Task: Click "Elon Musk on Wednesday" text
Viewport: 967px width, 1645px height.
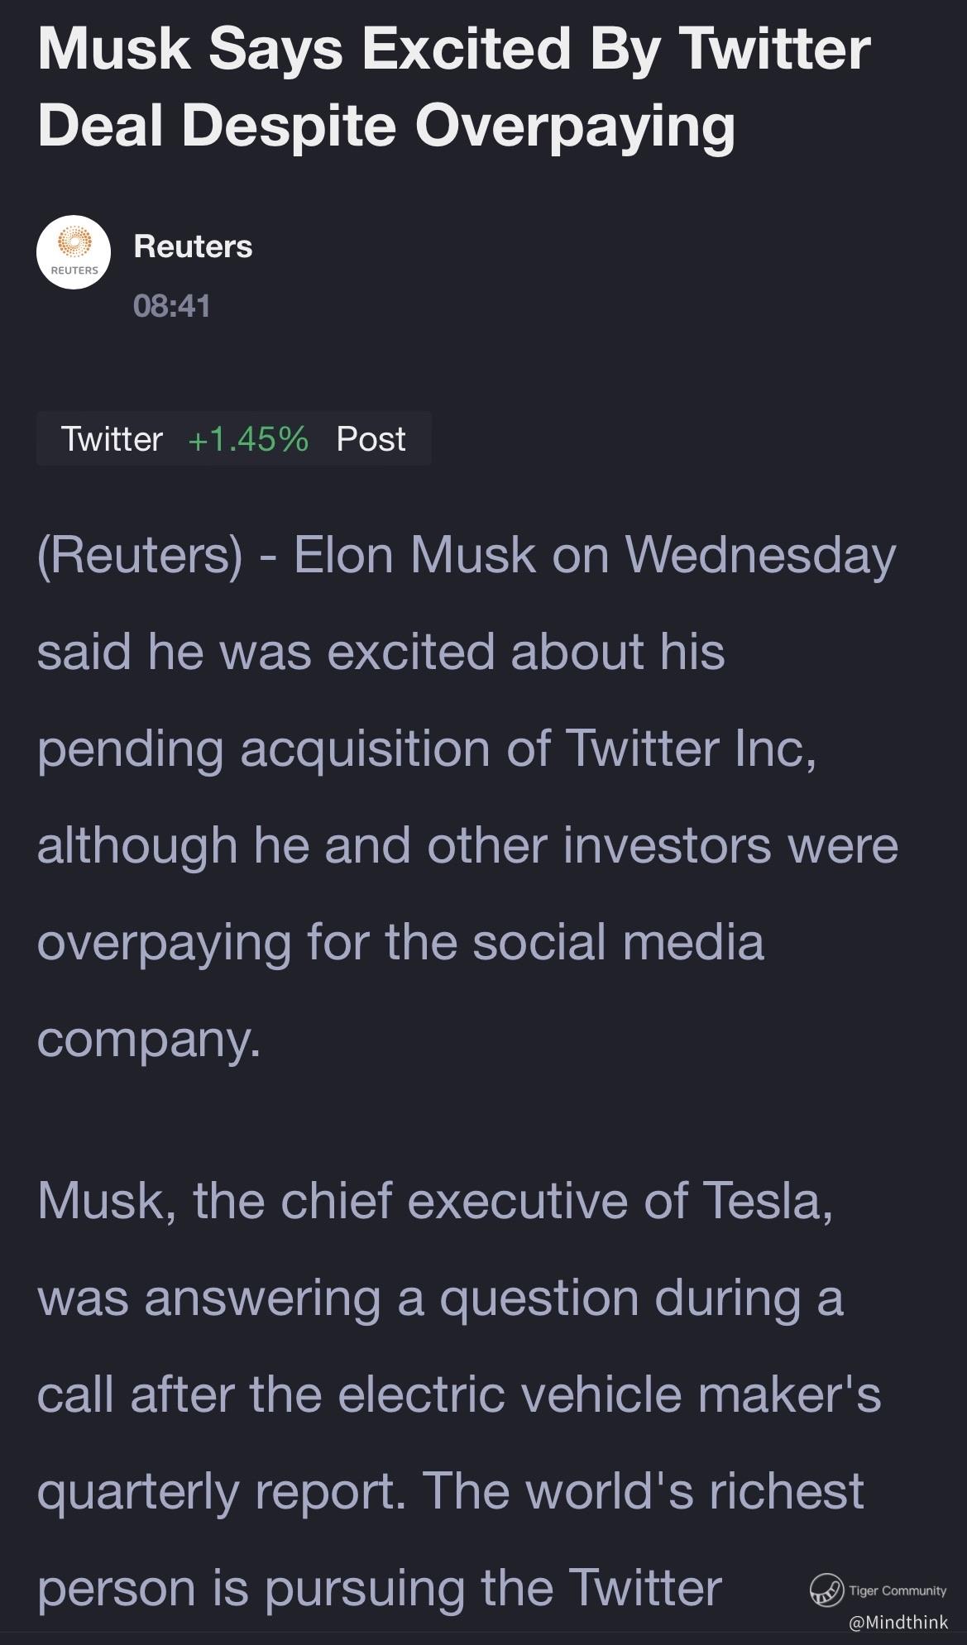Action: pos(595,555)
